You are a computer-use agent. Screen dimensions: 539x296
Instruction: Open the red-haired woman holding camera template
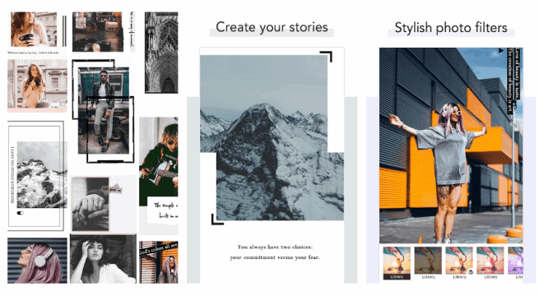point(34,29)
